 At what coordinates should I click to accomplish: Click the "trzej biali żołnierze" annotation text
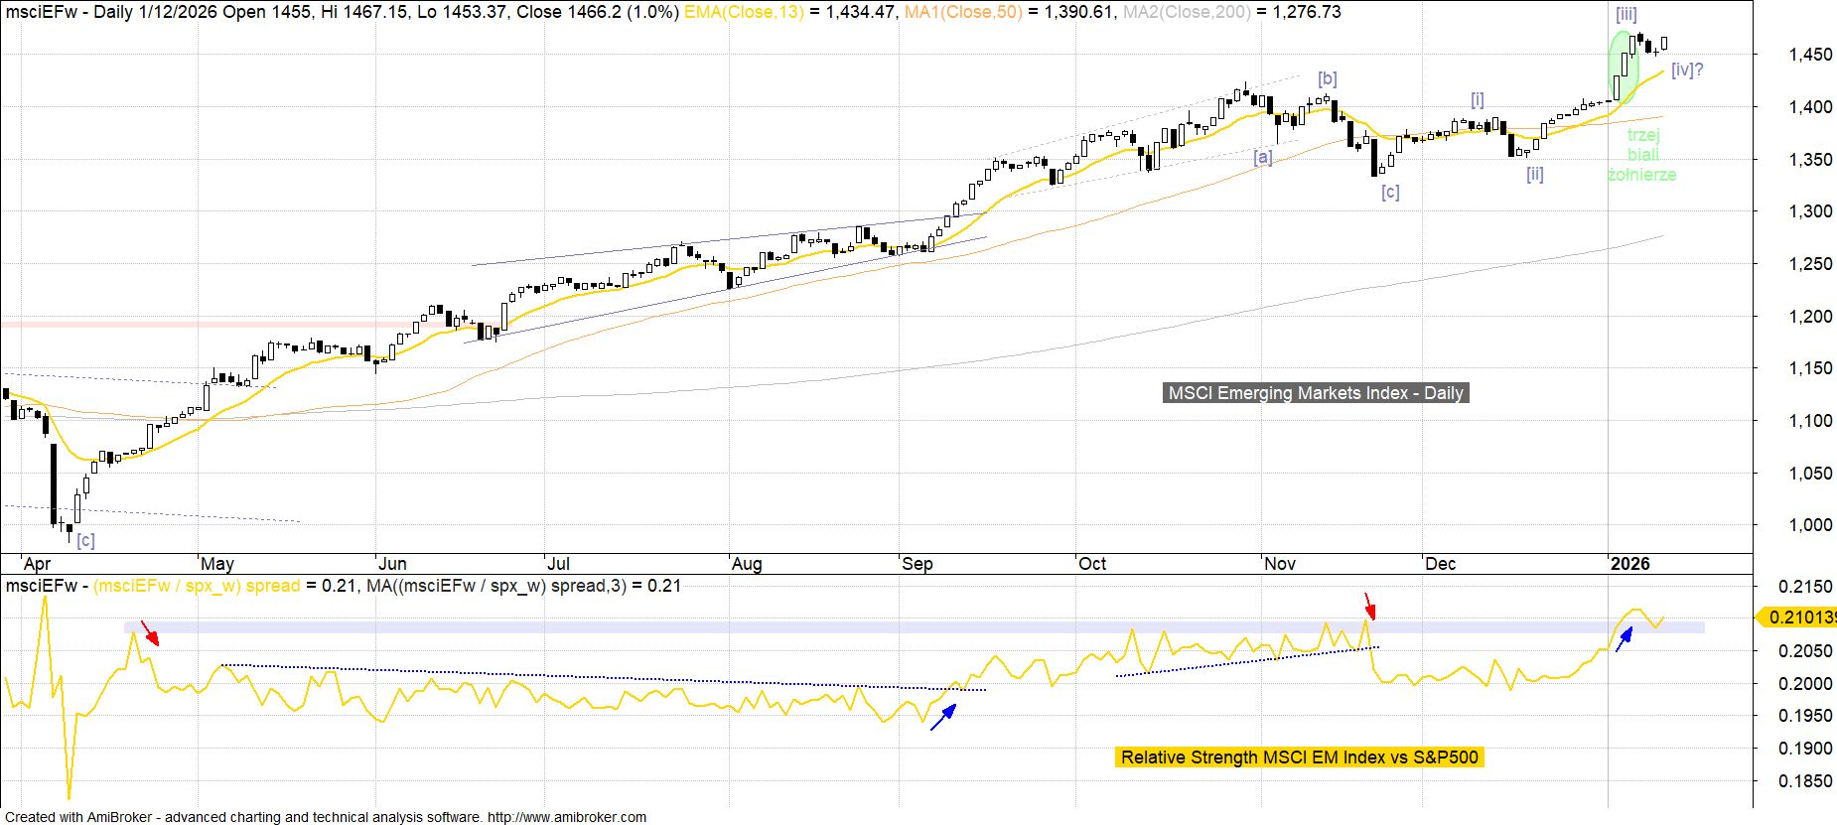point(1642,155)
